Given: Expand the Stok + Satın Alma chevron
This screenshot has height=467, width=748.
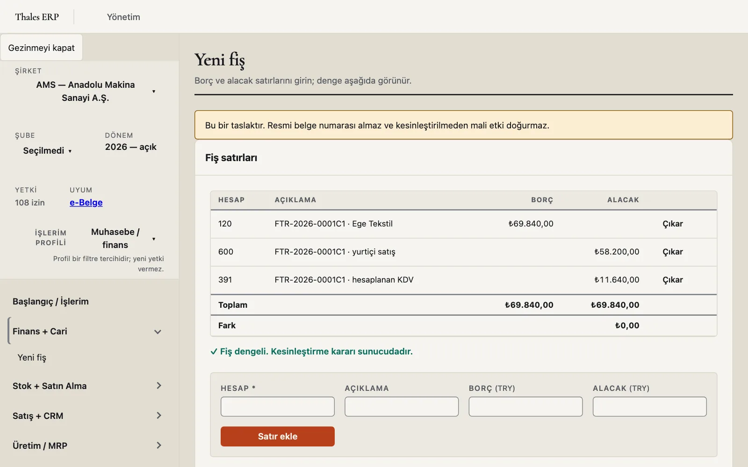Looking at the screenshot, I should tap(158, 386).
